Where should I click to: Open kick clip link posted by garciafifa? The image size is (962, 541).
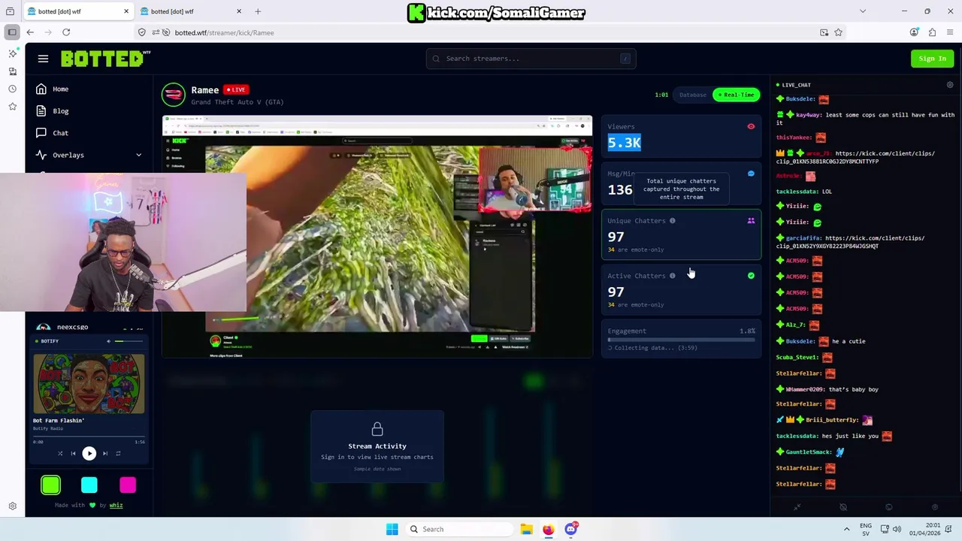pos(851,242)
